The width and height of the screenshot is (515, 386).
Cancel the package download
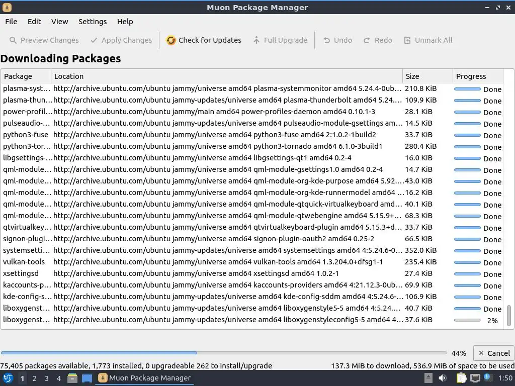coord(494,353)
